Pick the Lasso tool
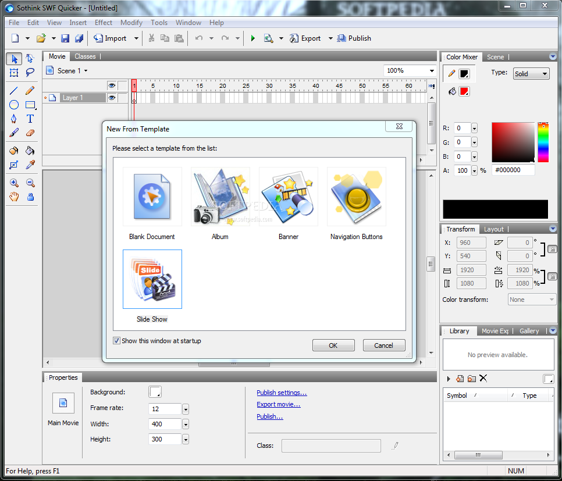This screenshot has width=562, height=481. click(x=30, y=73)
